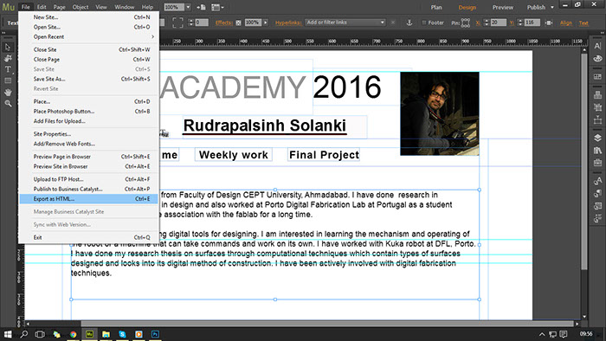
Task: Select the Hand tool
Action: 8,93
